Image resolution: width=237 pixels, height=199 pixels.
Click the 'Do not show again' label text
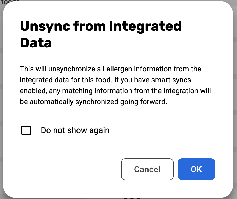pyautogui.click(x=75, y=130)
